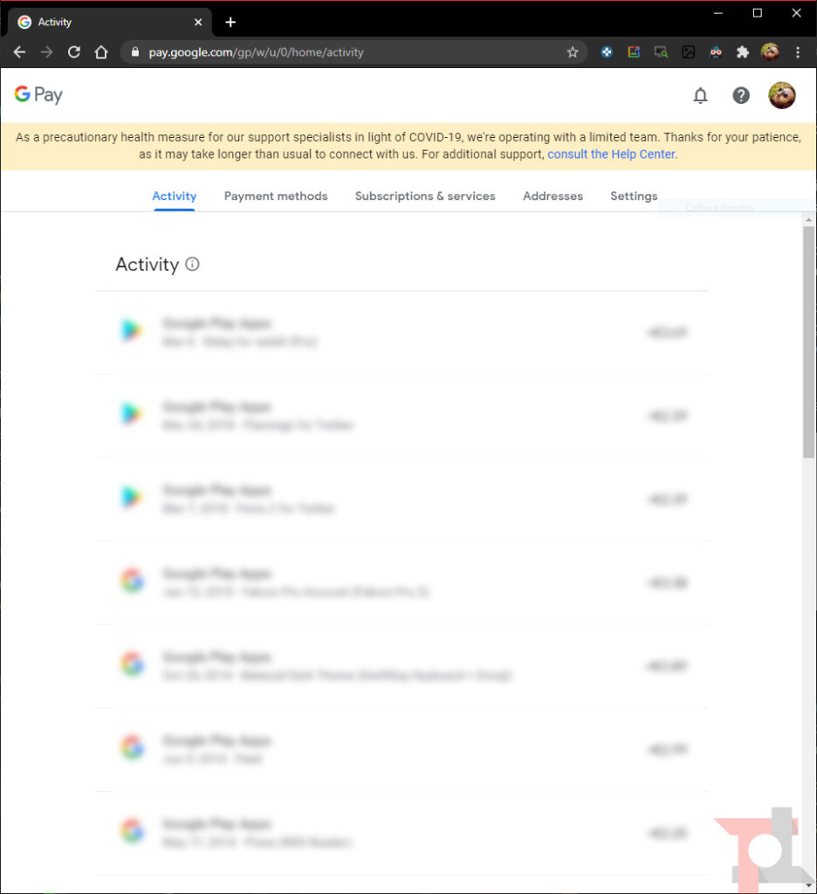Click the info icon beside Activity heading
Screen dimensions: 817x894
(191, 264)
